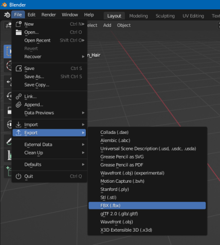Switch to the Layout workspace tab

coord(114,16)
